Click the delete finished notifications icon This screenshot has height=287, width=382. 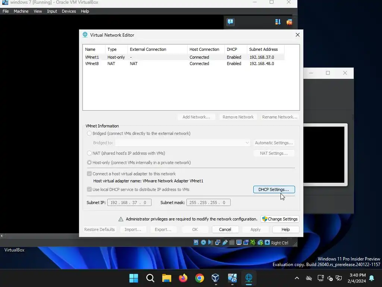click(289, 22)
